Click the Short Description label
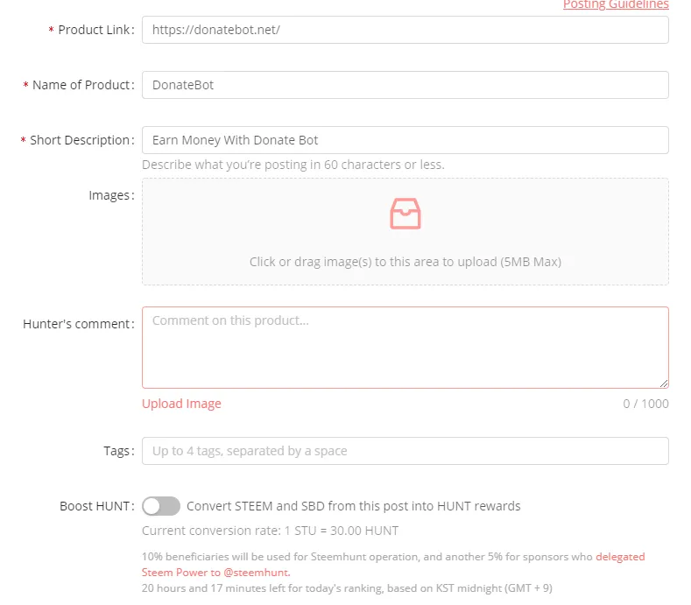This screenshot has width=691, height=605. 81,140
